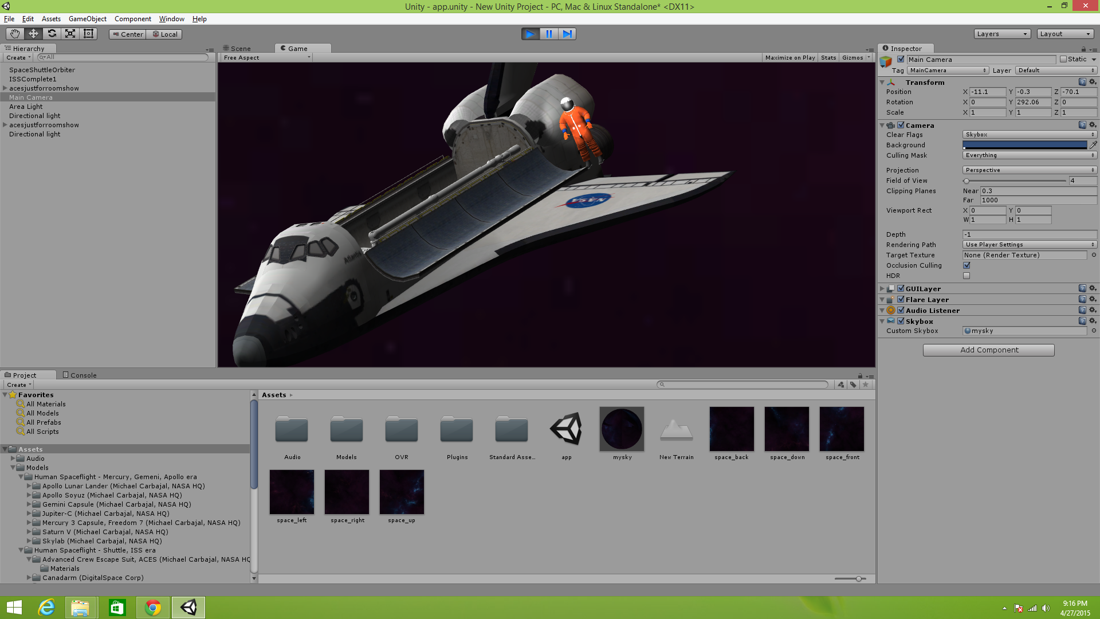Pick background color with eyedropper icon
This screenshot has width=1100, height=619.
pyautogui.click(x=1093, y=145)
